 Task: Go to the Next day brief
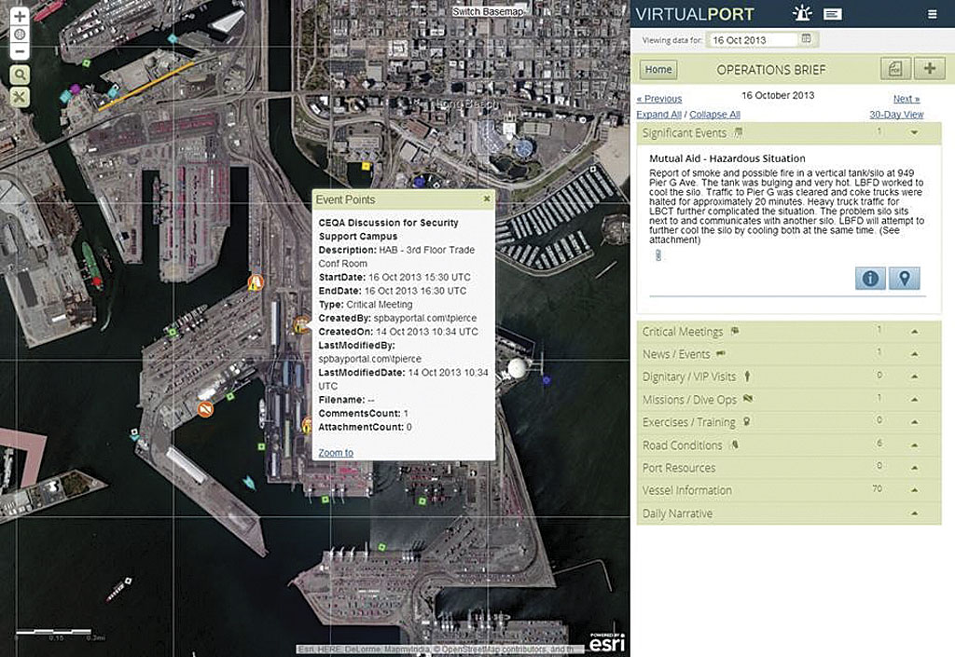click(907, 99)
